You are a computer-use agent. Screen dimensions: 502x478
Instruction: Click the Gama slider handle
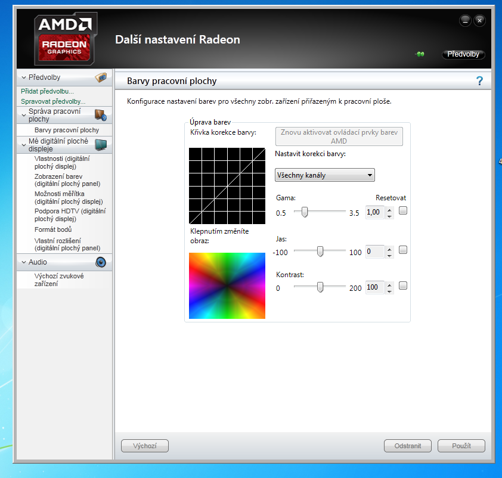[x=305, y=212]
